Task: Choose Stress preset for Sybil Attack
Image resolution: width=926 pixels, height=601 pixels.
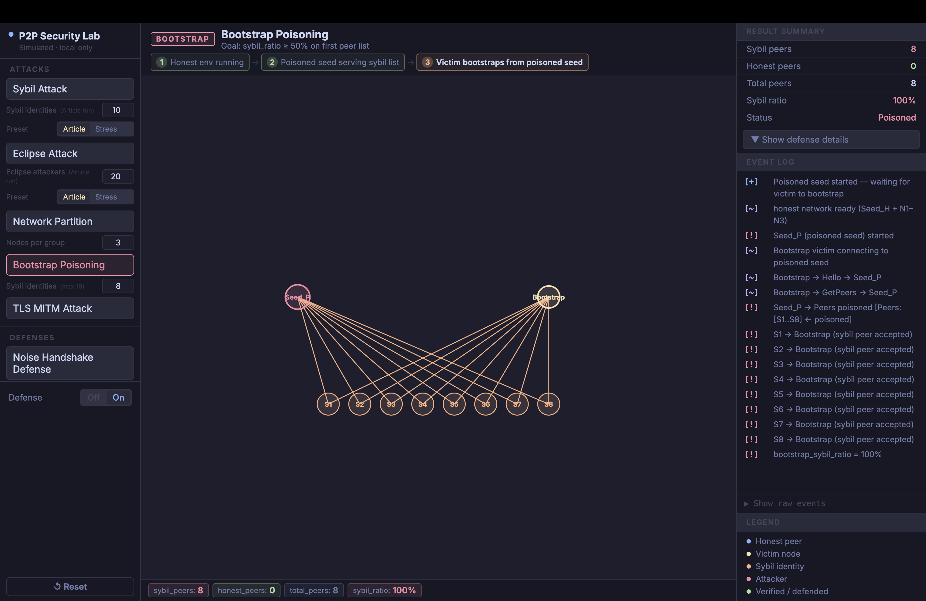Action: pyautogui.click(x=106, y=129)
